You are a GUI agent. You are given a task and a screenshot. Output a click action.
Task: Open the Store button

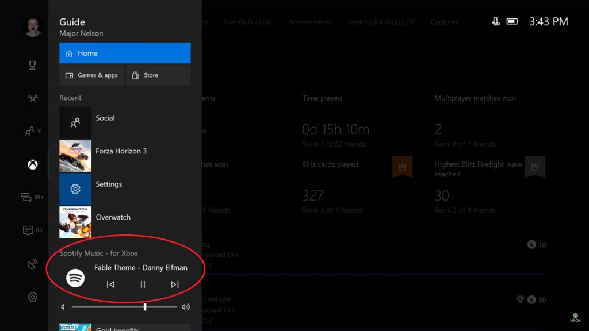click(158, 75)
